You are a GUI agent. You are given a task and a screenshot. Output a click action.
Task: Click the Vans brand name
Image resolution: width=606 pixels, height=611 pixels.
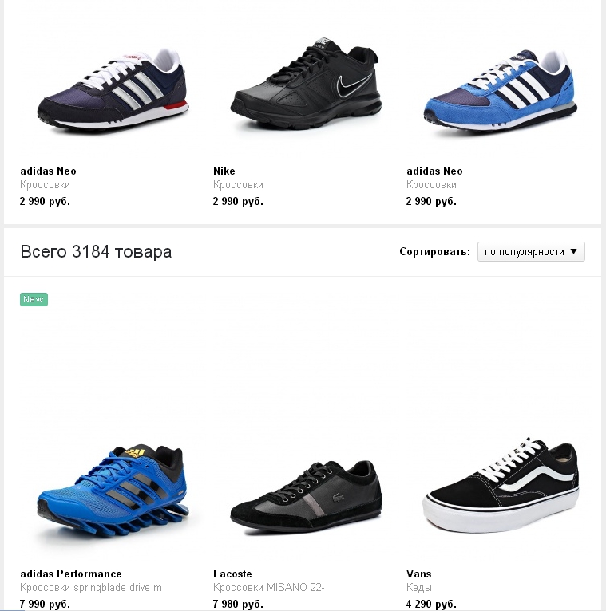click(x=419, y=574)
